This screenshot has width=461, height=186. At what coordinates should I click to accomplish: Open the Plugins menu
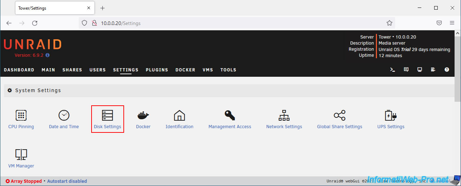click(157, 70)
